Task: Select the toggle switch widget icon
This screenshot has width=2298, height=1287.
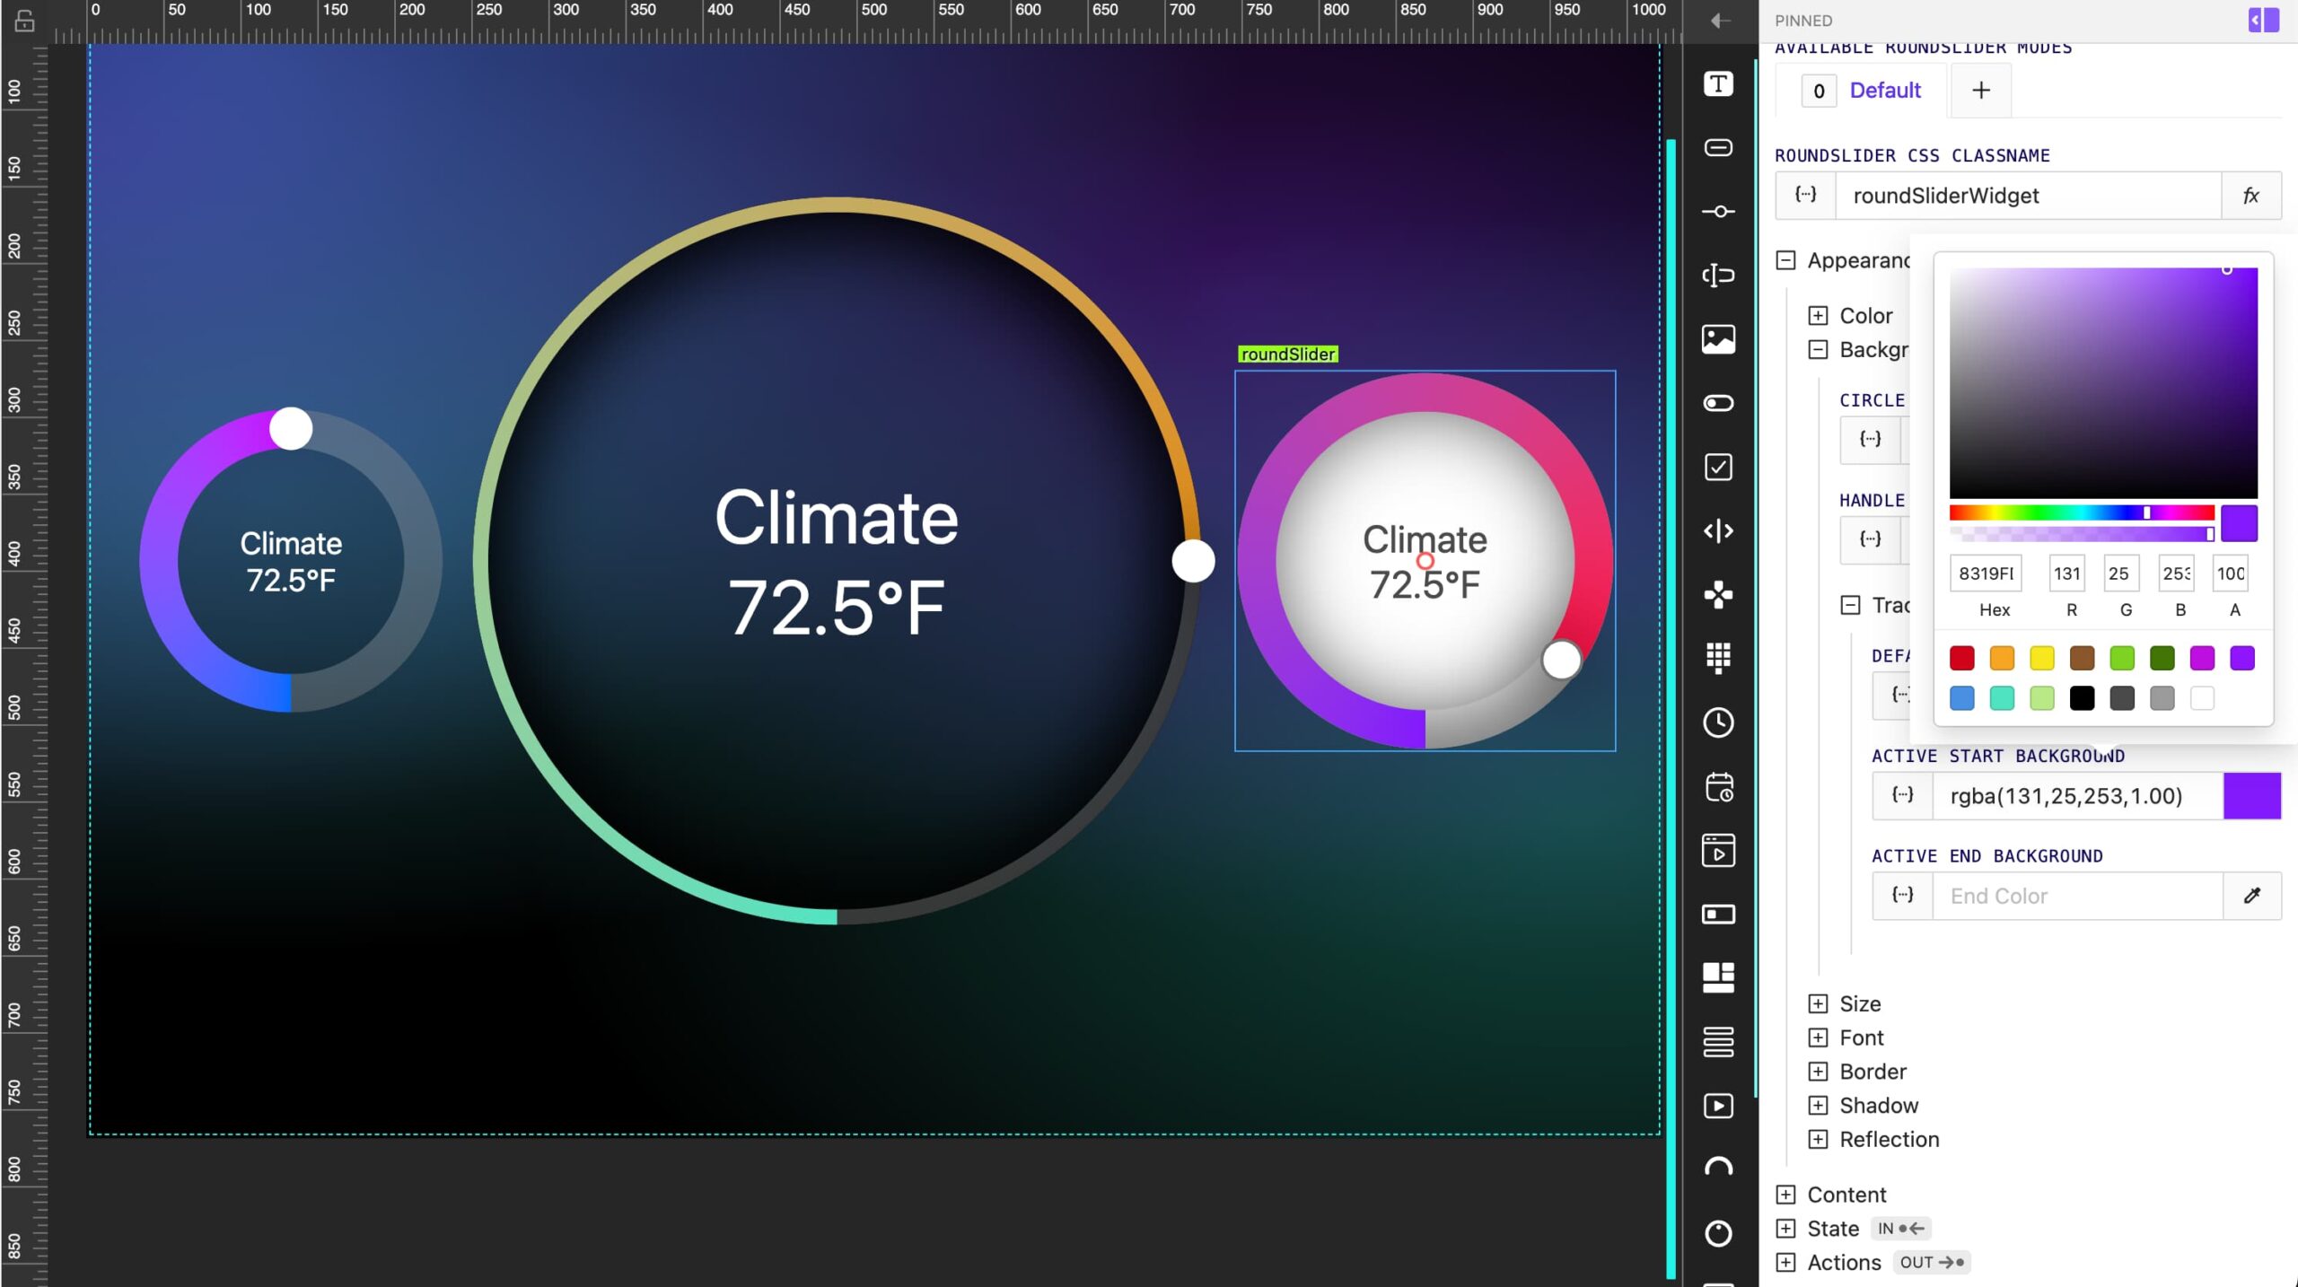Action: [1718, 403]
